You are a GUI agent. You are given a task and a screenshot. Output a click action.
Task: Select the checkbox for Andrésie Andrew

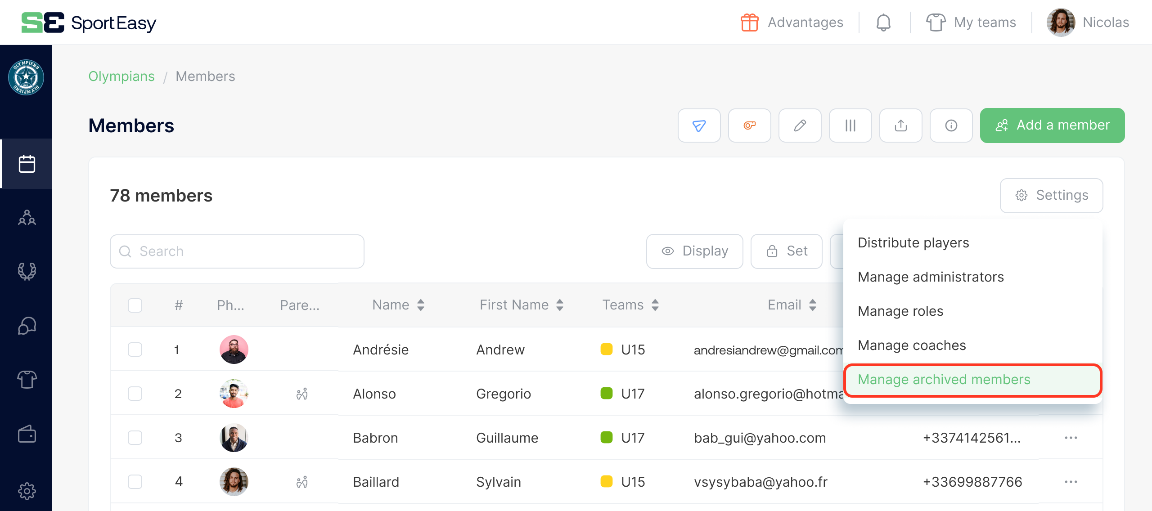[x=135, y=350]
